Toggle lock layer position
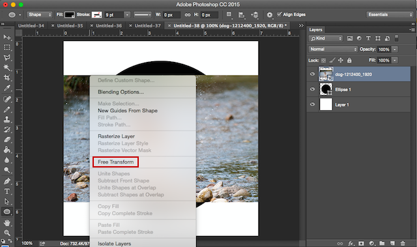Image resolution: width=417 pixels, height=247 pixels. [x=341, y=61]
